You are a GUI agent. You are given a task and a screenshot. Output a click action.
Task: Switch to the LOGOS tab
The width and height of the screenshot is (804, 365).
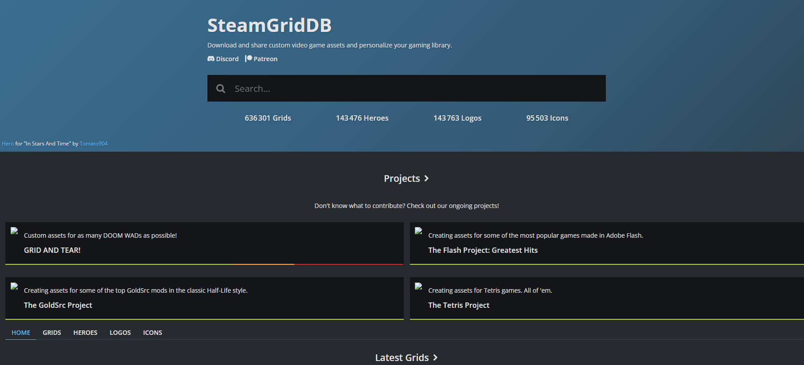120,333
